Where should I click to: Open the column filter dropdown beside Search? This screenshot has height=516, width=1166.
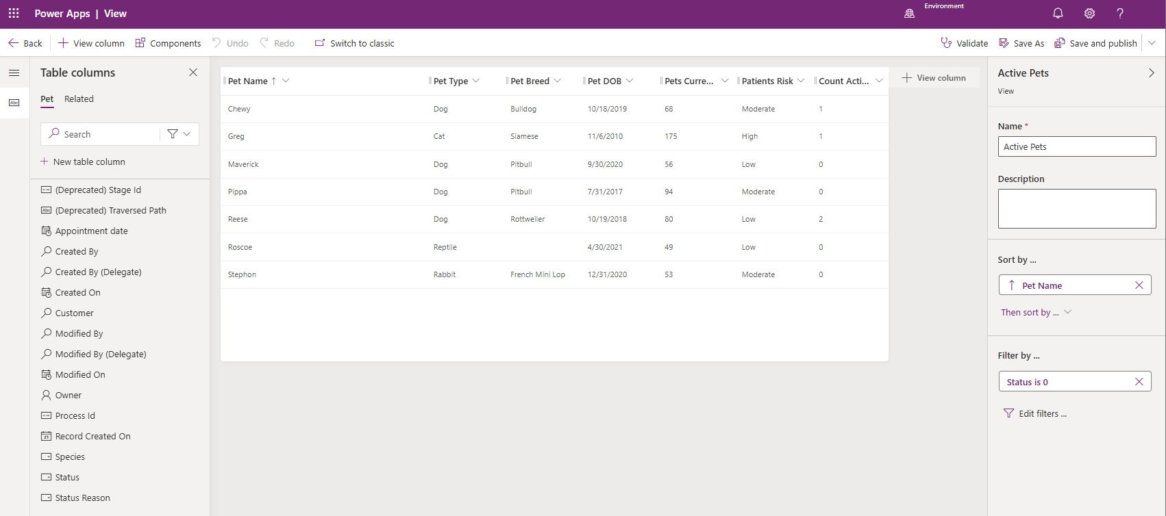point(179,134)
